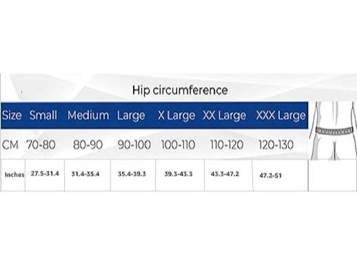Select the 'Small' size header
The image size is (357, 267).
tap(43, 115)
